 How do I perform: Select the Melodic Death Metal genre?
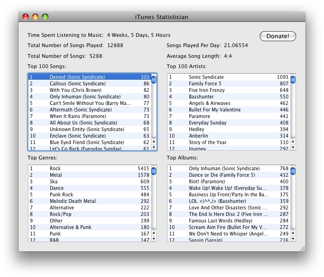click(90, 201)
